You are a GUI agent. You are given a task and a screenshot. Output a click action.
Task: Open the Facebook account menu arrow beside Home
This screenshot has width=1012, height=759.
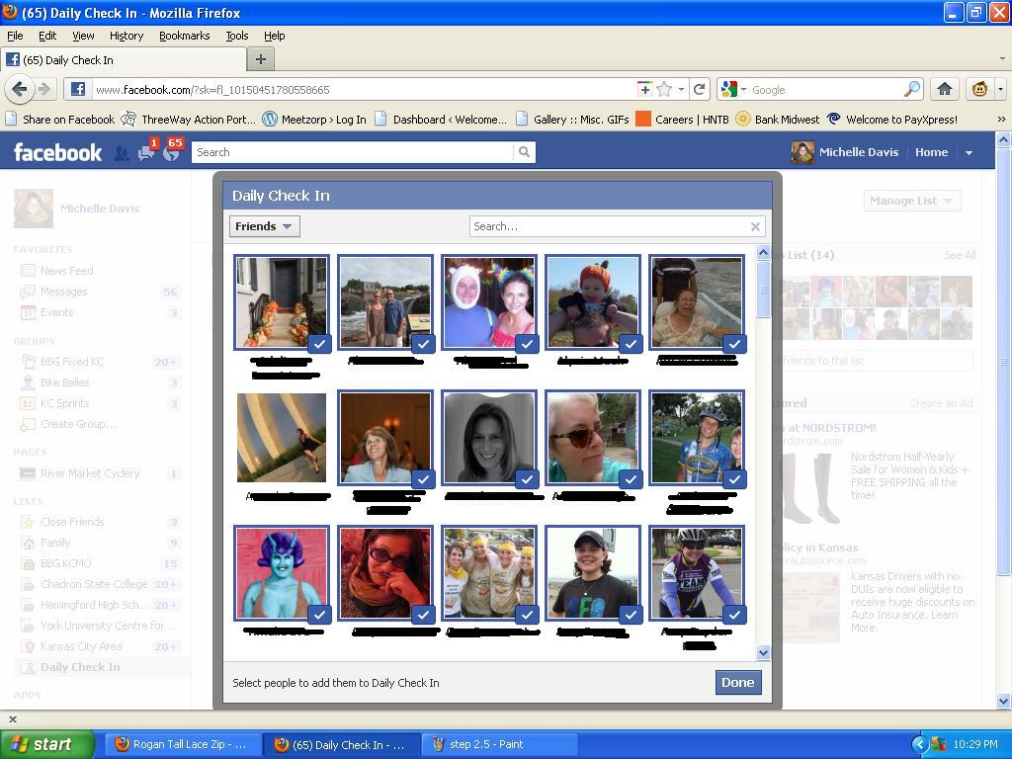[969, 153]
